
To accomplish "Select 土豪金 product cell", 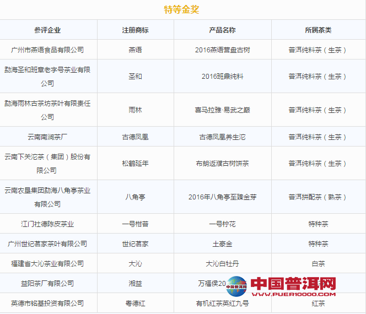I will 223,243.
